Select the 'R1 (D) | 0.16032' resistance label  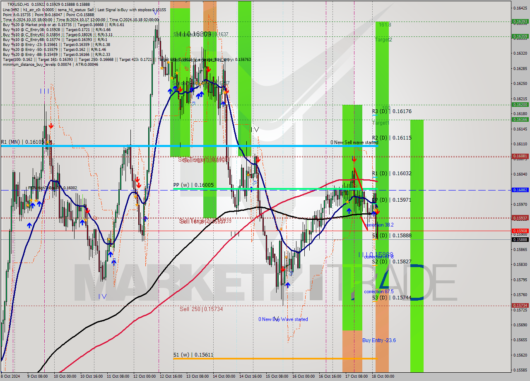click(392, 173)
